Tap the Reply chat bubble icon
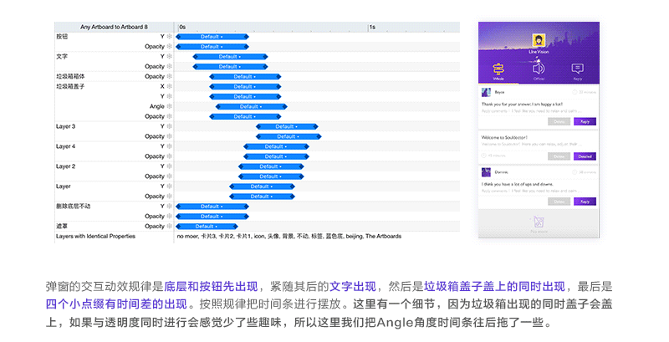 pos(577,69)
